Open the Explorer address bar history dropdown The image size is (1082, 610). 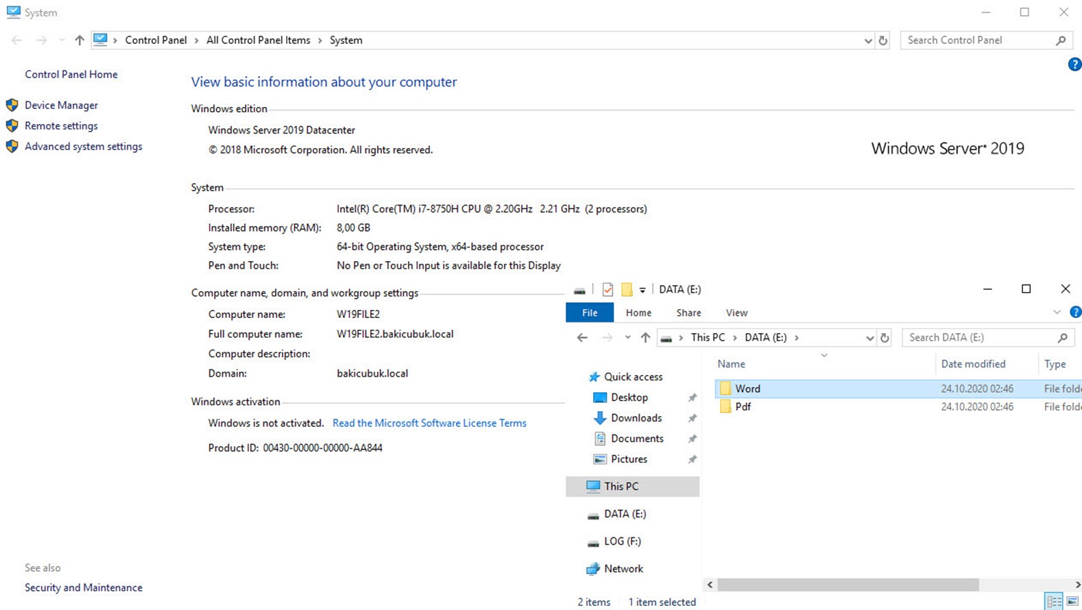[869, 337]
